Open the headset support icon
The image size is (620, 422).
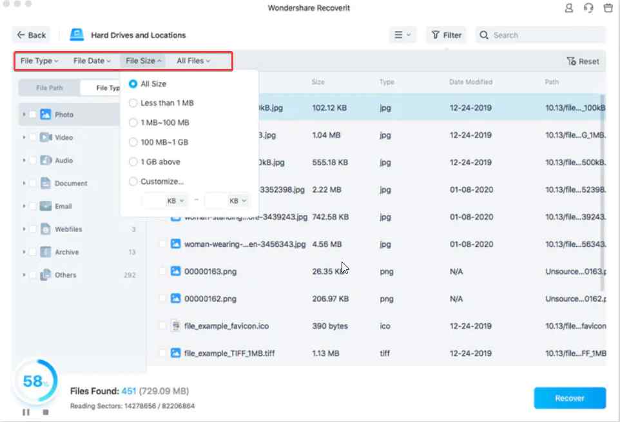(x=588, y=8)
